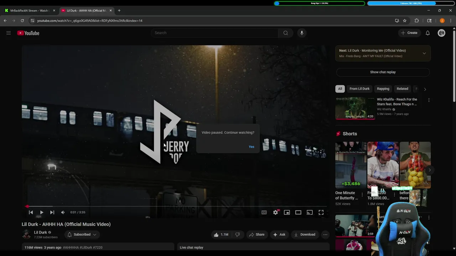Image resolution: width=456 pixels, height=256 pixels.
Task: Open the YouTube hamburger guide menu
Action: click(9, 33)
